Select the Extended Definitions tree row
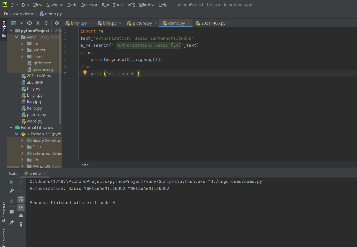 [34, 153]
